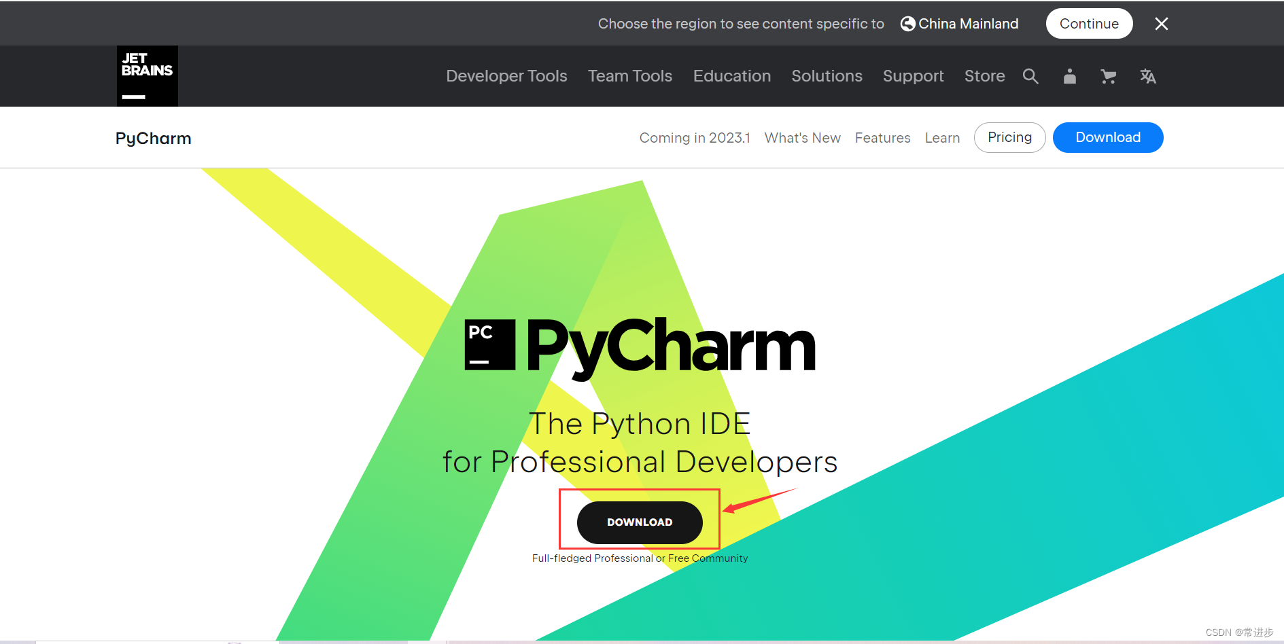This screenshot has width=1284, height=644.
Task: Open the site search magnifier icon
Action: 1030,76
